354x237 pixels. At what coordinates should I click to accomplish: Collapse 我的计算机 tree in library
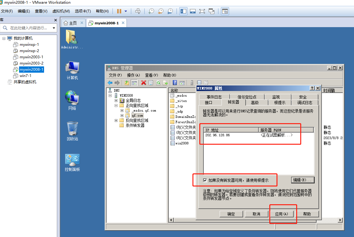click(x=4, y=38)
